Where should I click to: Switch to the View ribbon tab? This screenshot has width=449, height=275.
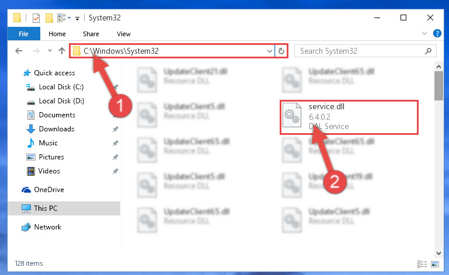(x=123, y=34)
